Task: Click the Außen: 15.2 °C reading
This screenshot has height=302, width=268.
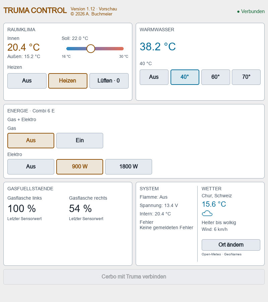Action: tap(24, 57)
